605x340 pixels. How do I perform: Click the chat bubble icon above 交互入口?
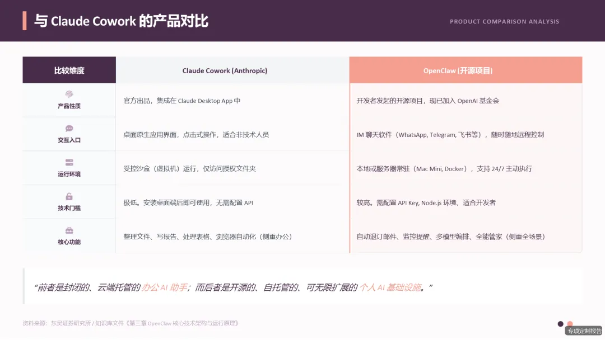[69, 128]
